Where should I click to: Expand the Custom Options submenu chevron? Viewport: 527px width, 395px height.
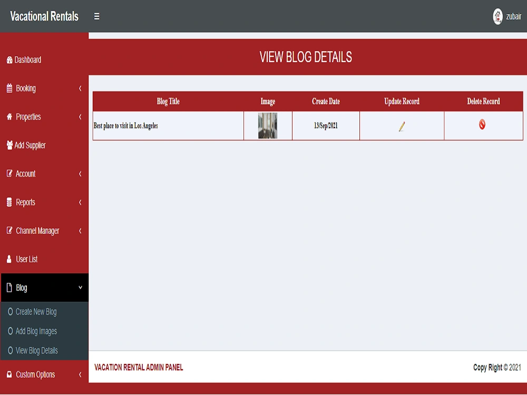[x=80, y=374]
